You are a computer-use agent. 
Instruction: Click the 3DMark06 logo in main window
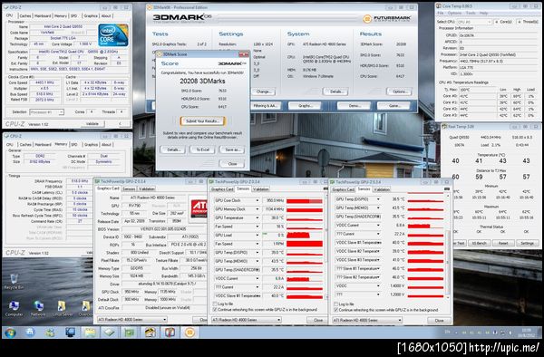click(182, 17)
